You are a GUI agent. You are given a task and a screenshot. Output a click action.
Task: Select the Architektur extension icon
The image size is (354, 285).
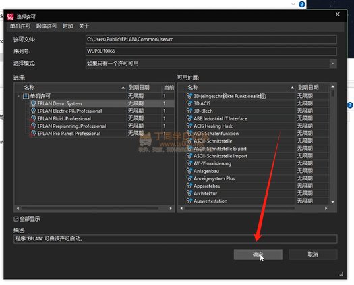pos(189,193)
